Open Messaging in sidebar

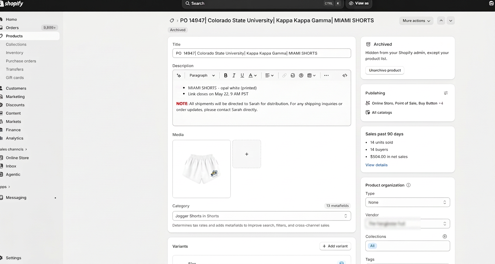click(x=16, y=198)
